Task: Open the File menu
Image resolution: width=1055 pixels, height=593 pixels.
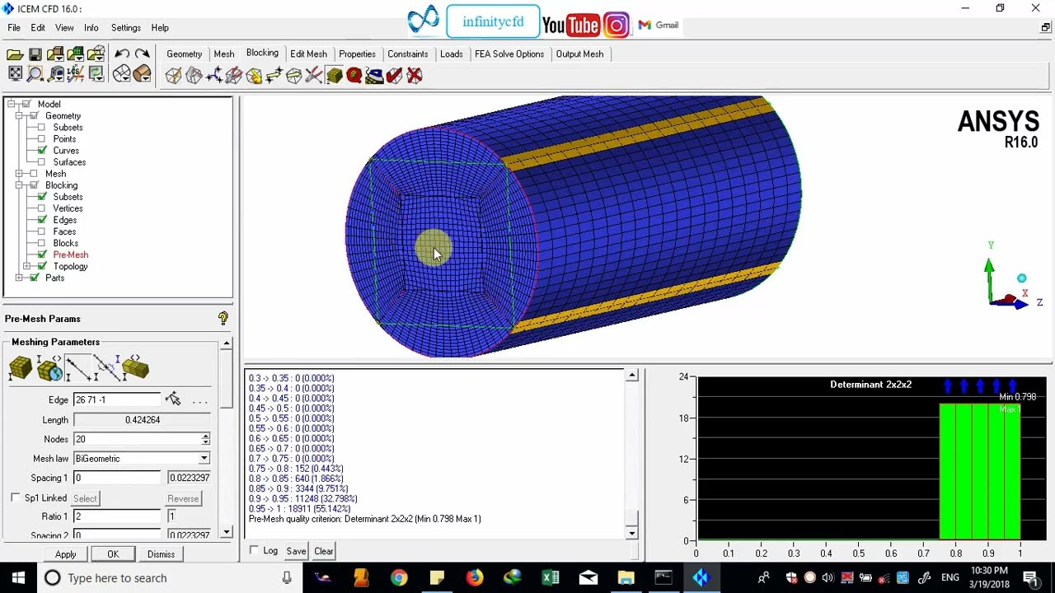Action: tap(14, 28)
